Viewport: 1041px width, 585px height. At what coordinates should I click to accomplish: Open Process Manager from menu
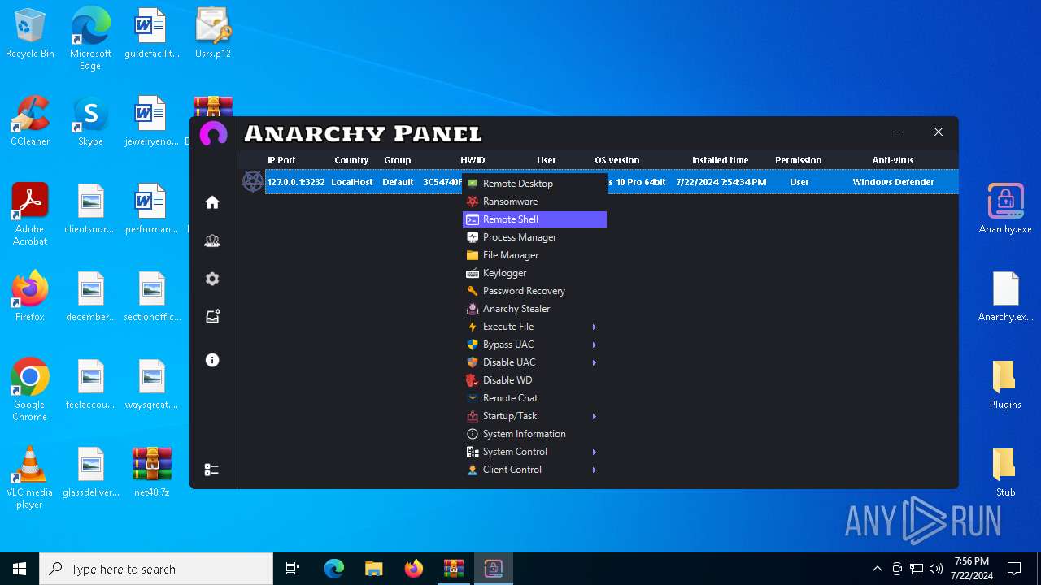point(534,237)
